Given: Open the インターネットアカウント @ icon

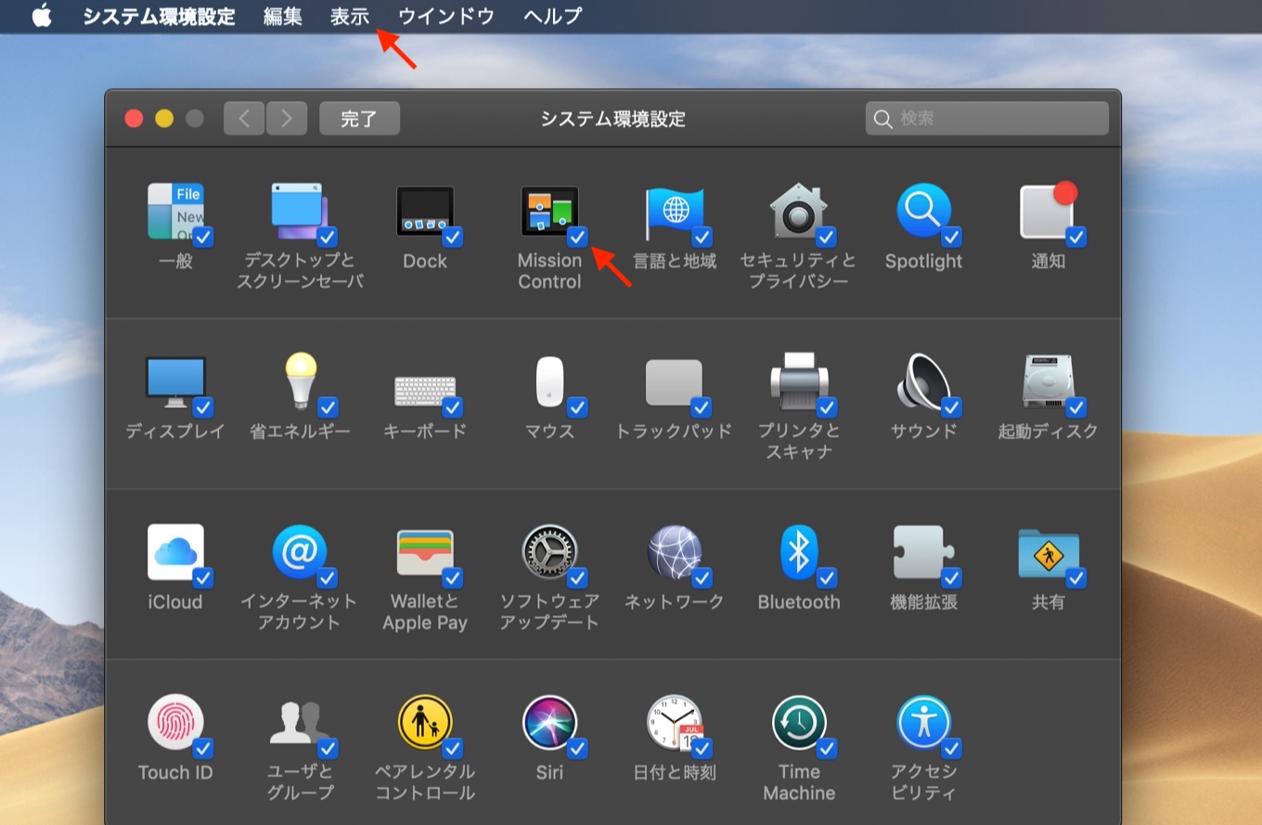Looking at the screenshot, I should [299, 552].
